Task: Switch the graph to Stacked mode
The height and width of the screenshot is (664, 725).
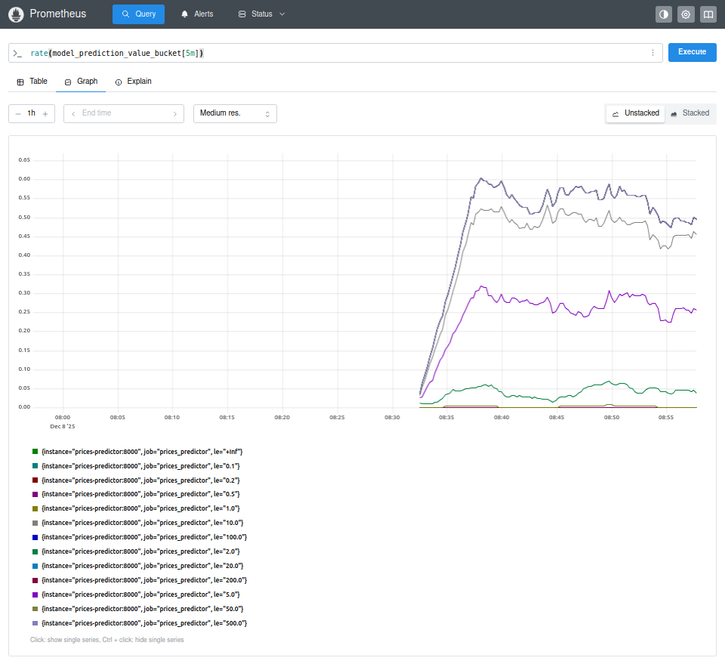Action: [x=690, y=113]
